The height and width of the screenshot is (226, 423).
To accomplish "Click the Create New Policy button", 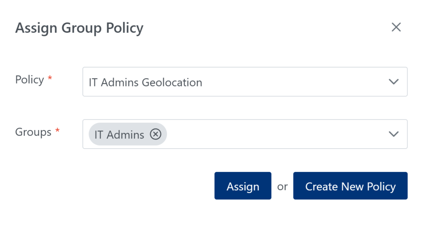I will click(x=350, y=186).
